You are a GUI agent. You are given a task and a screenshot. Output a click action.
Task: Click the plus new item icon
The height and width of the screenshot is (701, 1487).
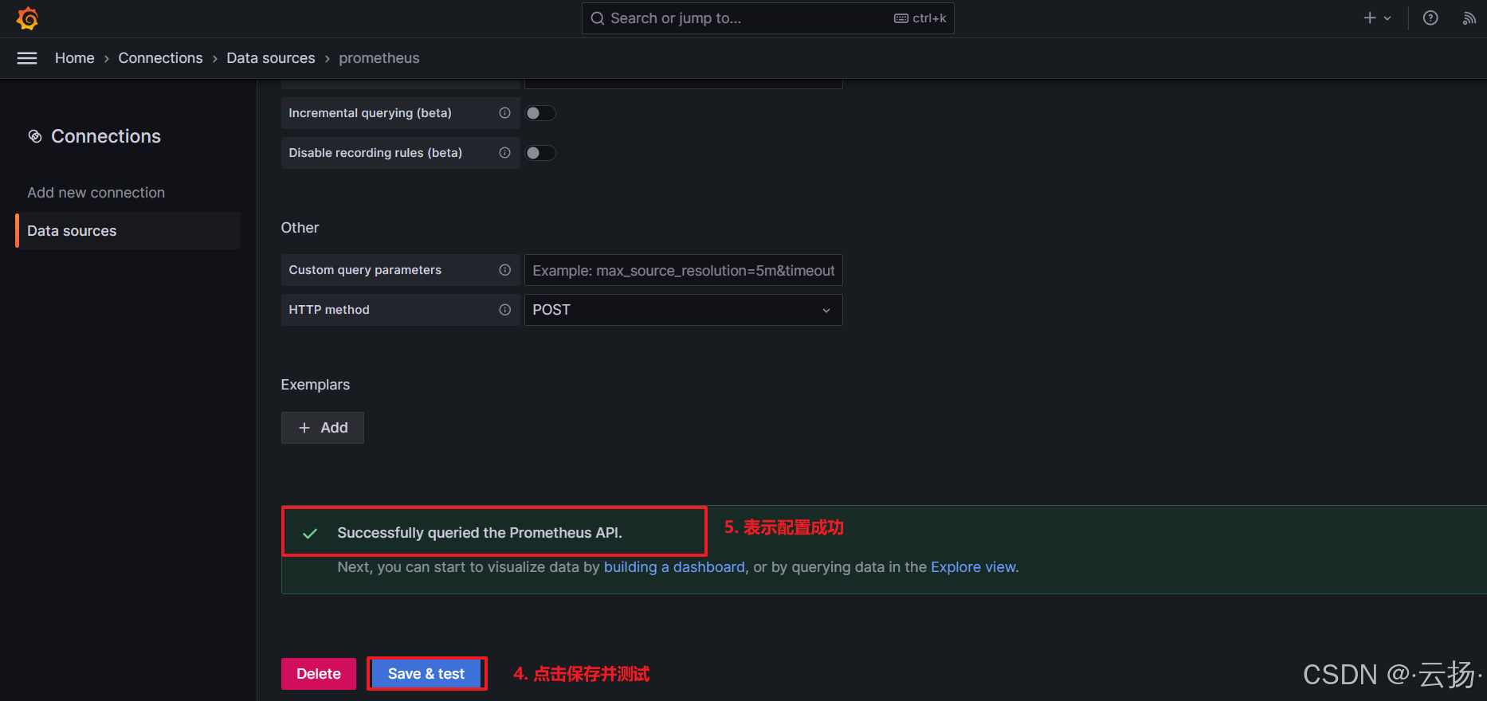pos(1370,18)
